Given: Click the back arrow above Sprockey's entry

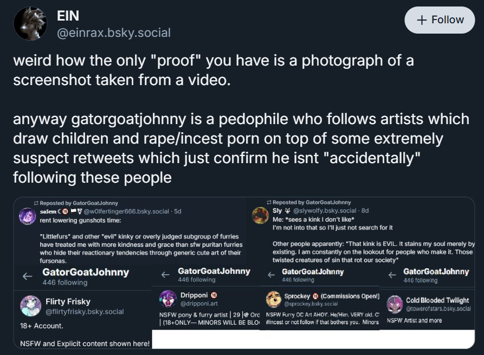Looking at the screenshot, I should (270, 275).
